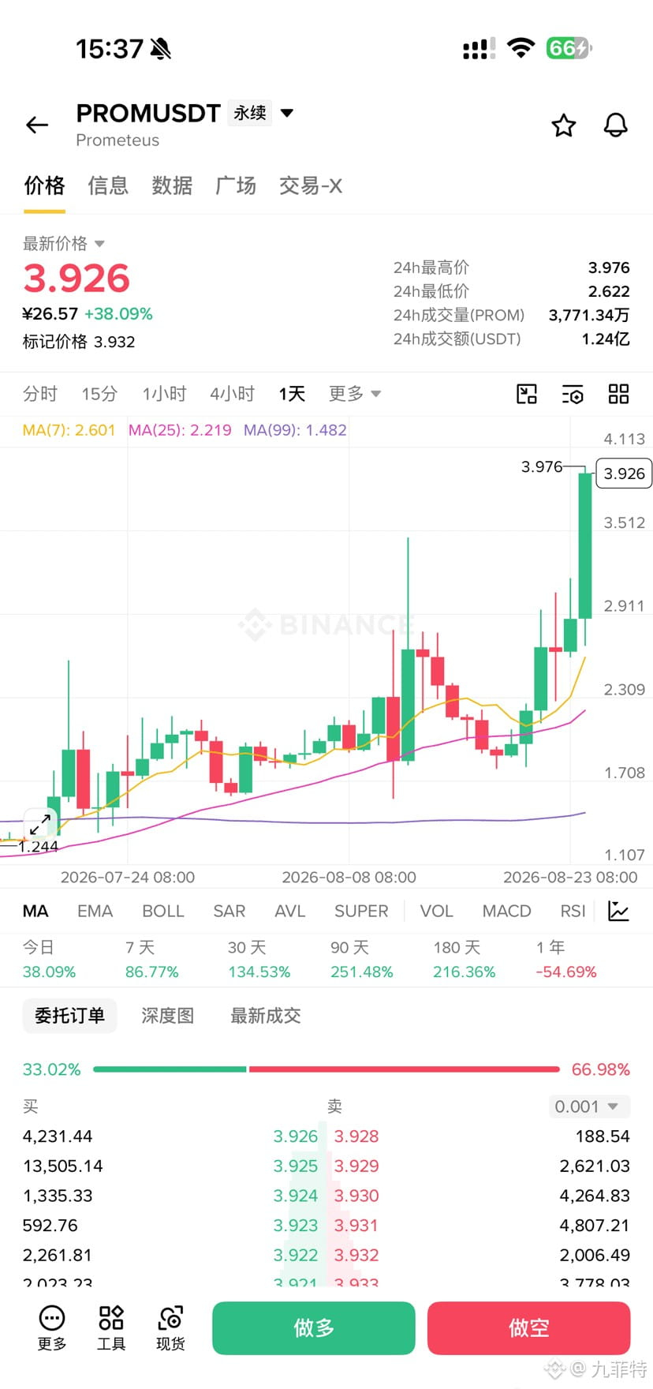Tap 7 天 return 86.77%
This screenshot has height=1389, width=653.
click(152, 972)
